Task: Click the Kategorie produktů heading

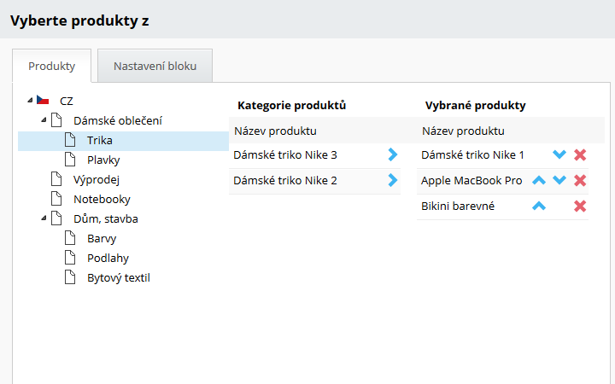Action: tap(292, 106)
